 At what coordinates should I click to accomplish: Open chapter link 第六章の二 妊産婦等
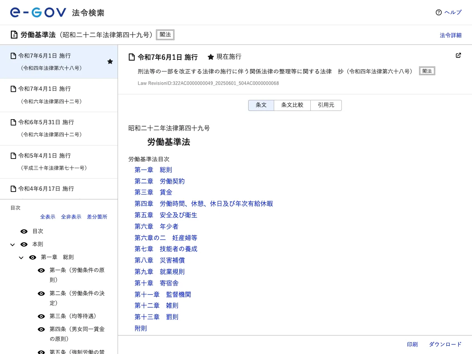166,238
